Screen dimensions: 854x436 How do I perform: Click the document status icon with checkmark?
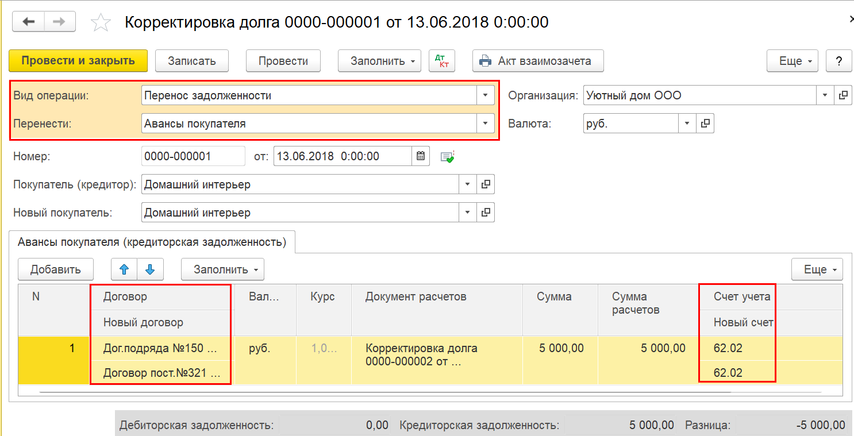pyautogui.click(x=447, y=156)
